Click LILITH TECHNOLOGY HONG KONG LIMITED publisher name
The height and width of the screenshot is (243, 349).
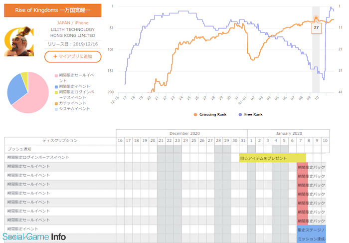[x=73, y=32]
